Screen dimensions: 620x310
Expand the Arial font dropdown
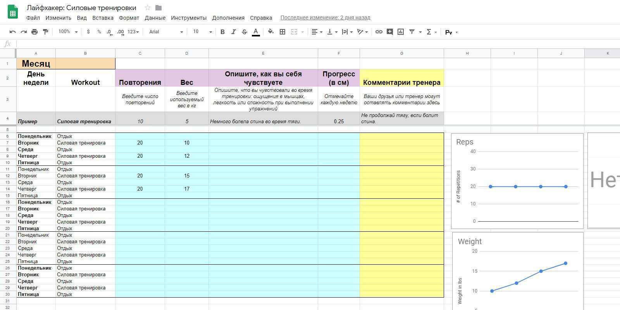tap(166, 32)
